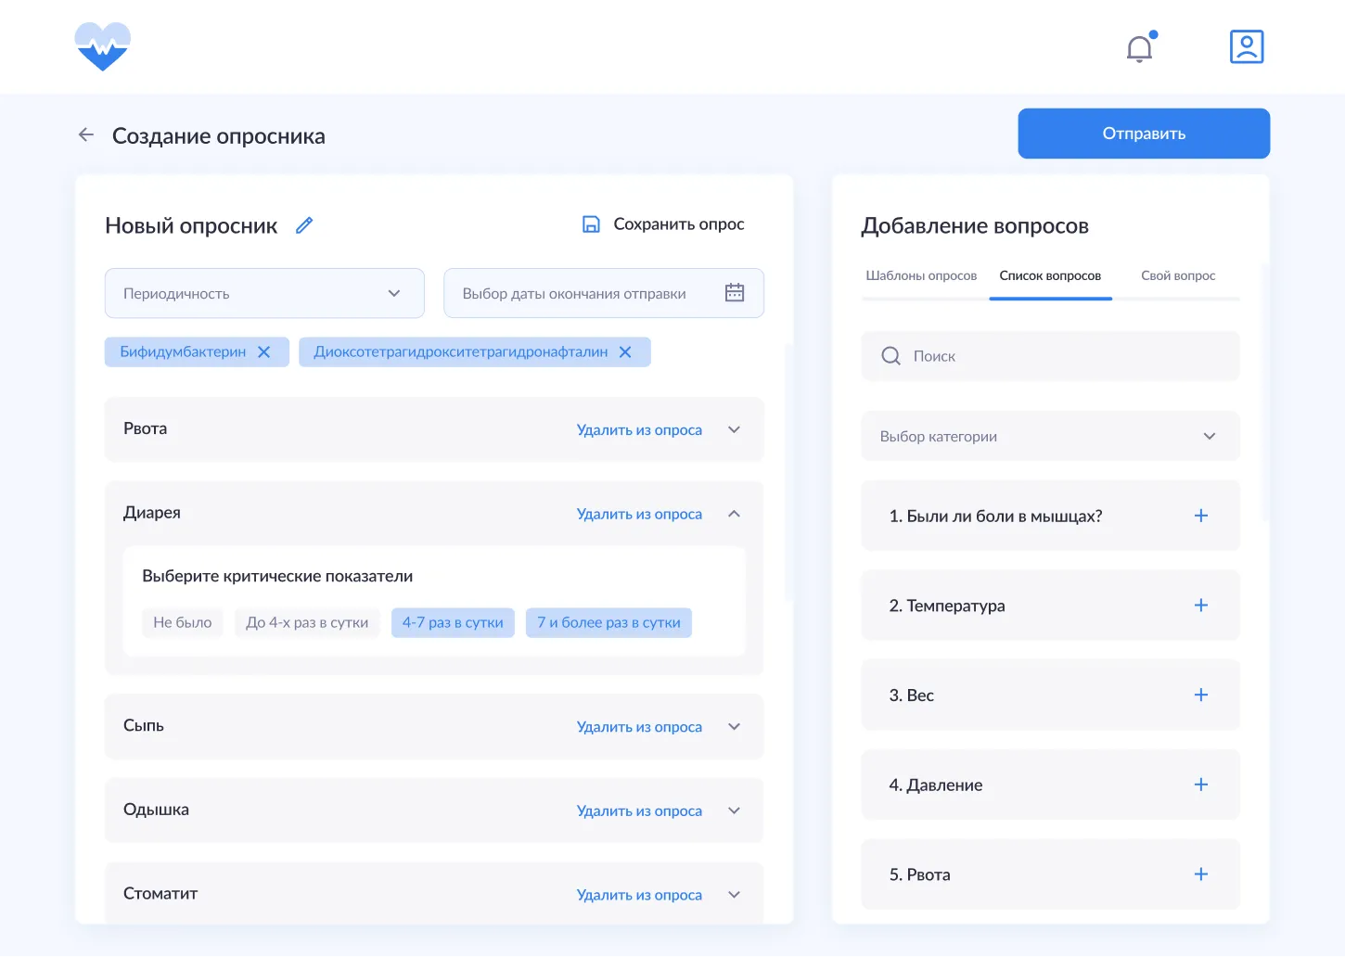
Task: Expand the Сыпь survey row
Action: (735, 727)
